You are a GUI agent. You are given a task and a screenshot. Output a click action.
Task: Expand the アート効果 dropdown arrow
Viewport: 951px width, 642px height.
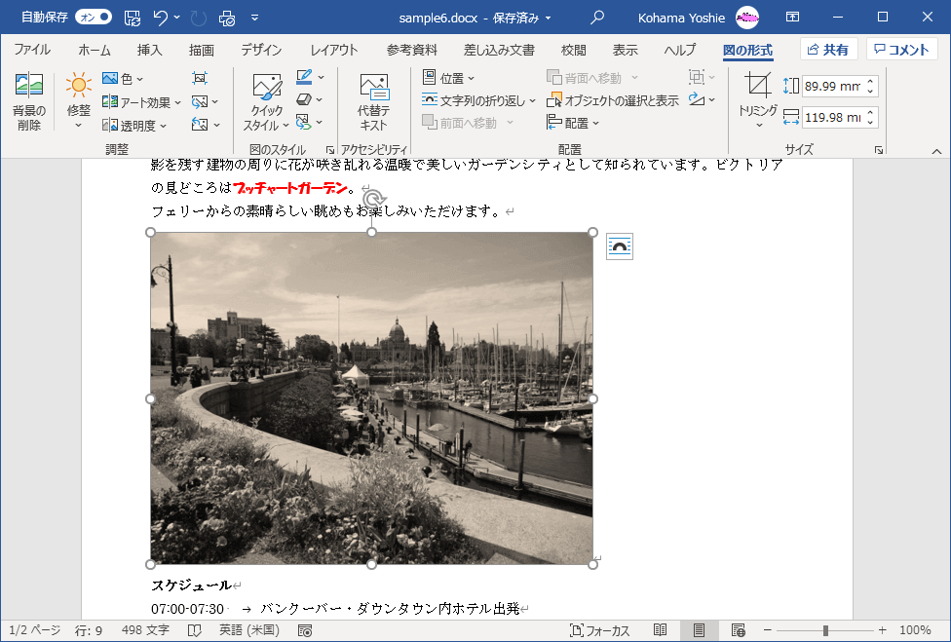[177, 102]
